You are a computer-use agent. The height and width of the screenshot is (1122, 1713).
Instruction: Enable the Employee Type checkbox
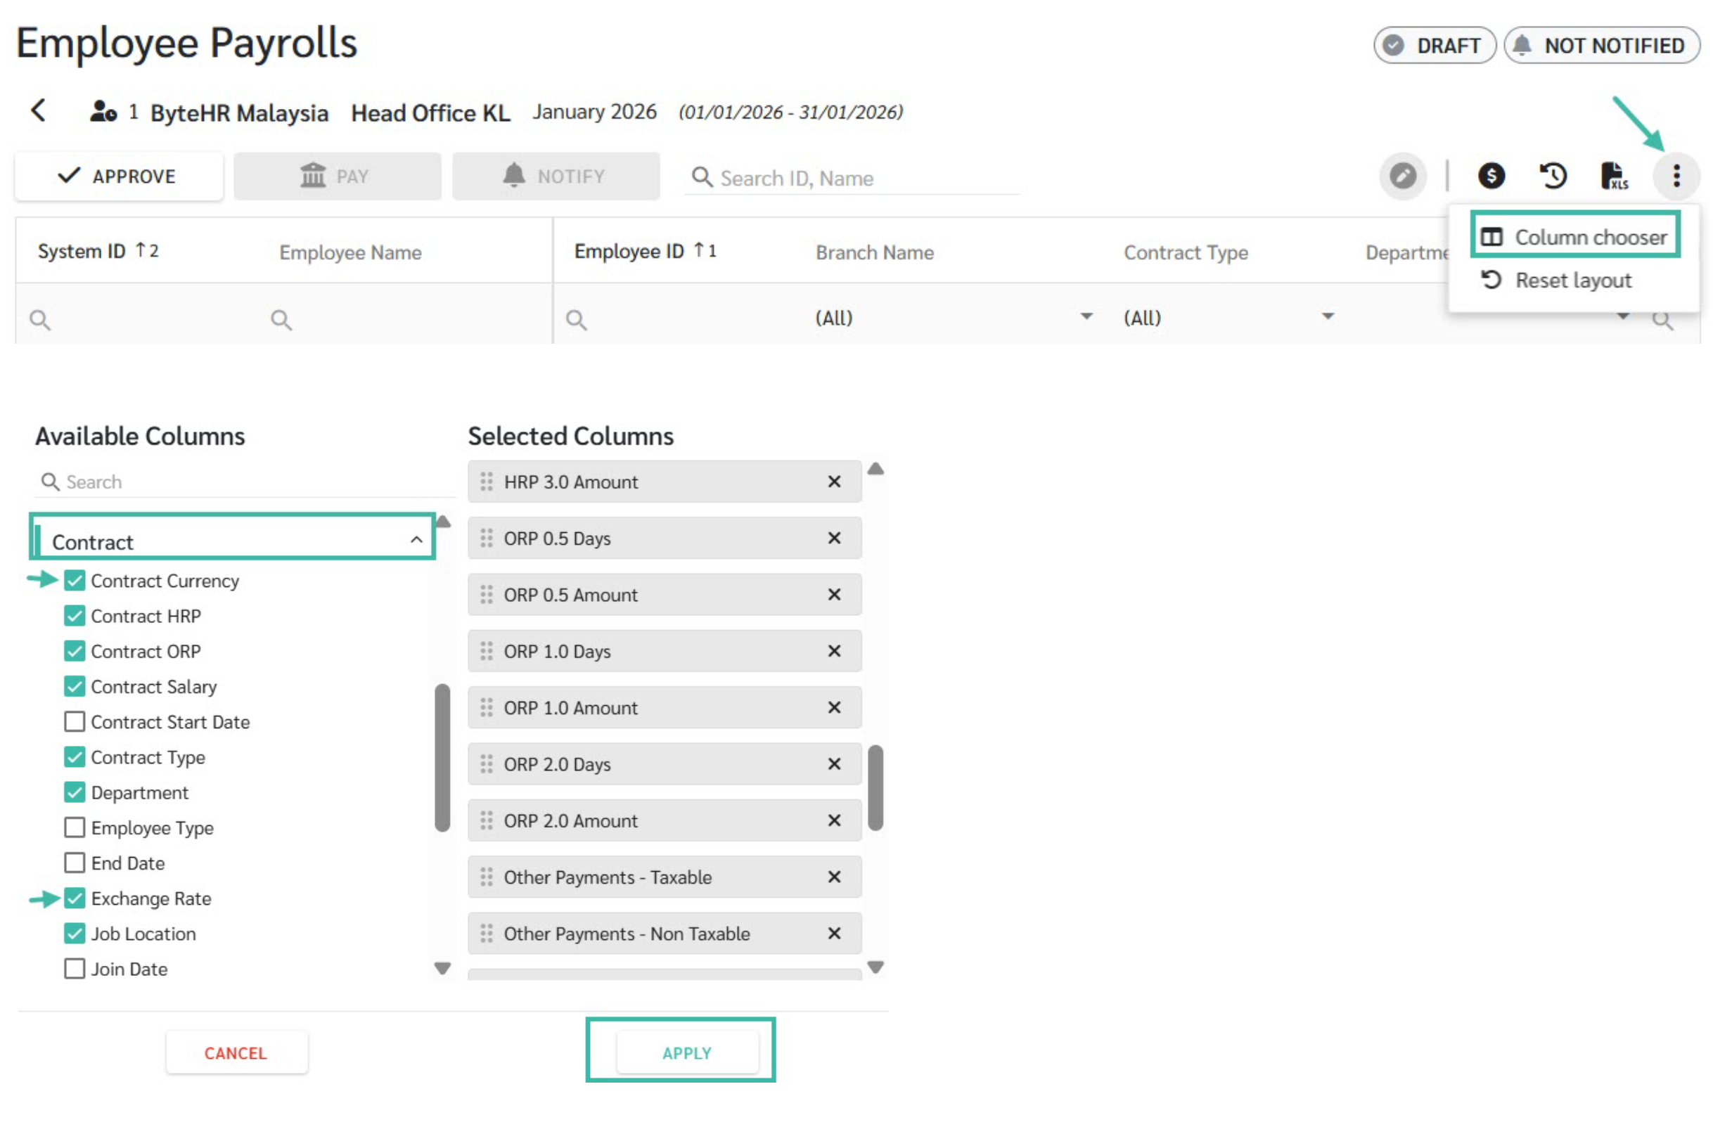click(75, 827)
